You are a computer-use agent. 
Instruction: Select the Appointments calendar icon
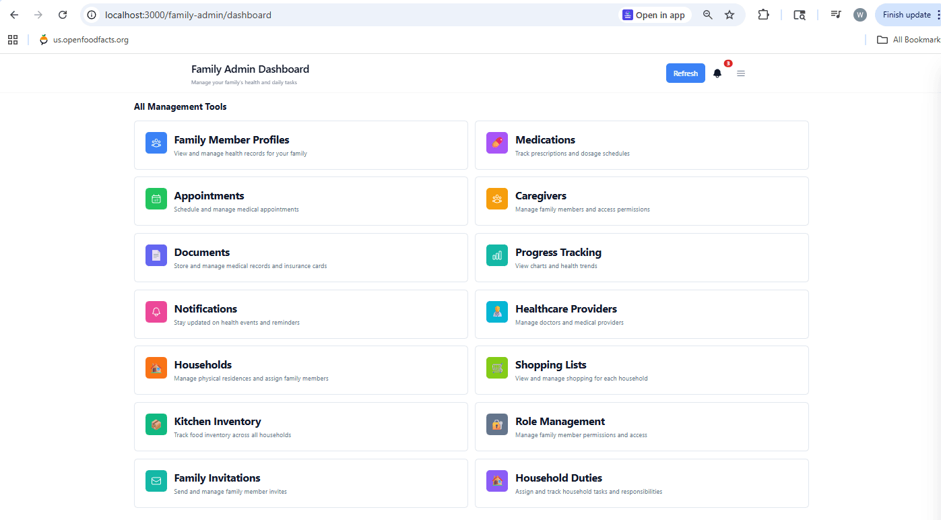156,199
